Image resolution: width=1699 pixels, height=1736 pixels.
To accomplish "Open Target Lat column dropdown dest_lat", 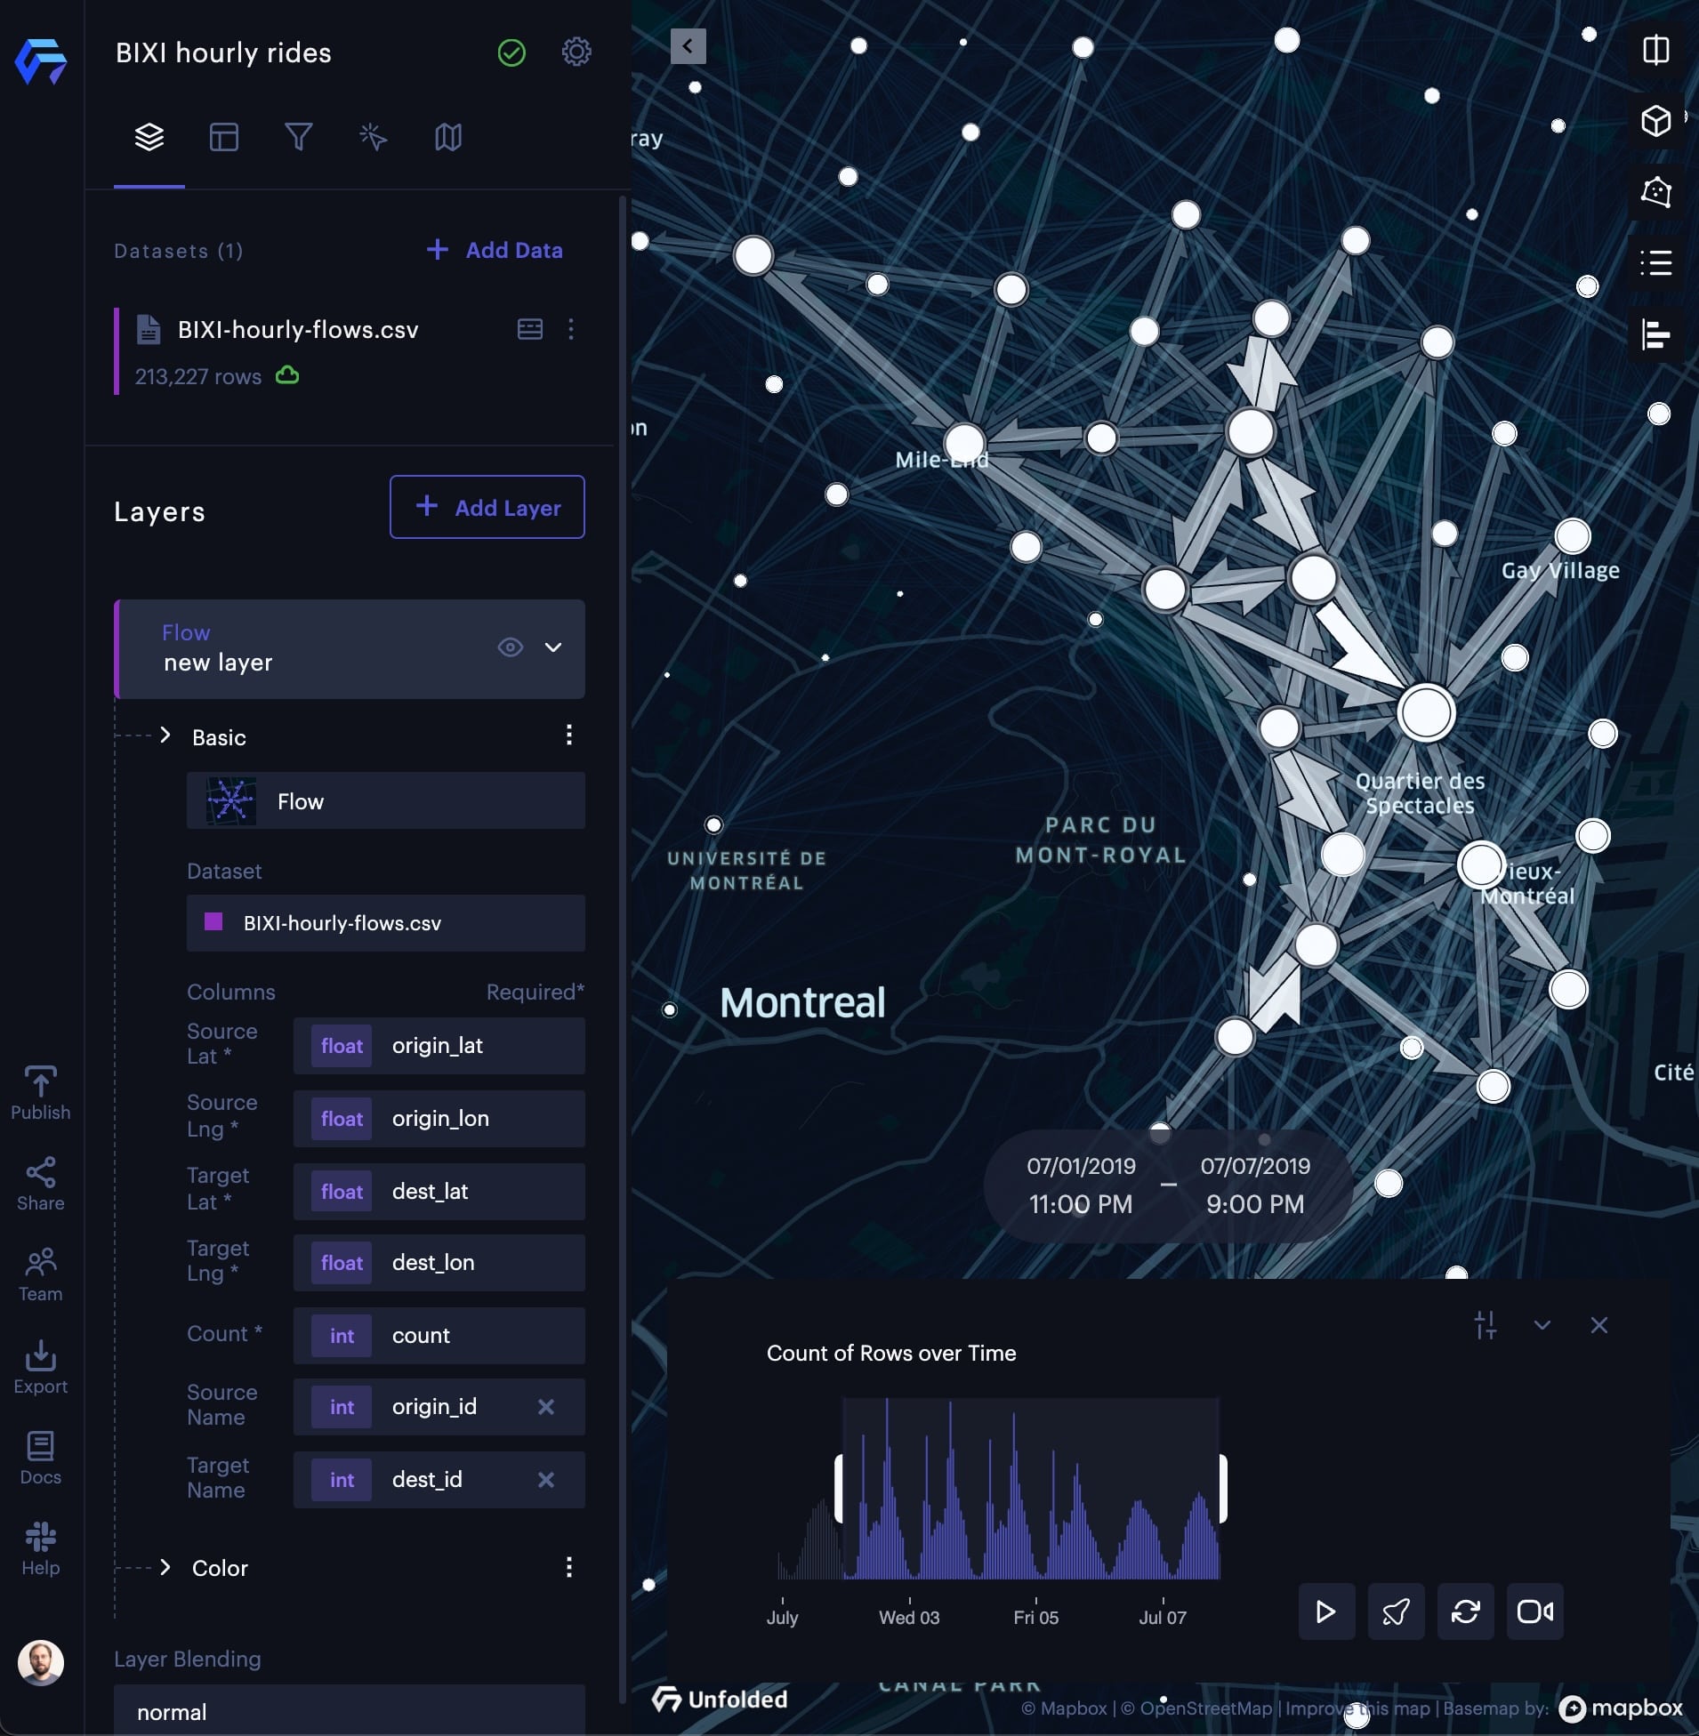I will click(x=439, y=1191).
